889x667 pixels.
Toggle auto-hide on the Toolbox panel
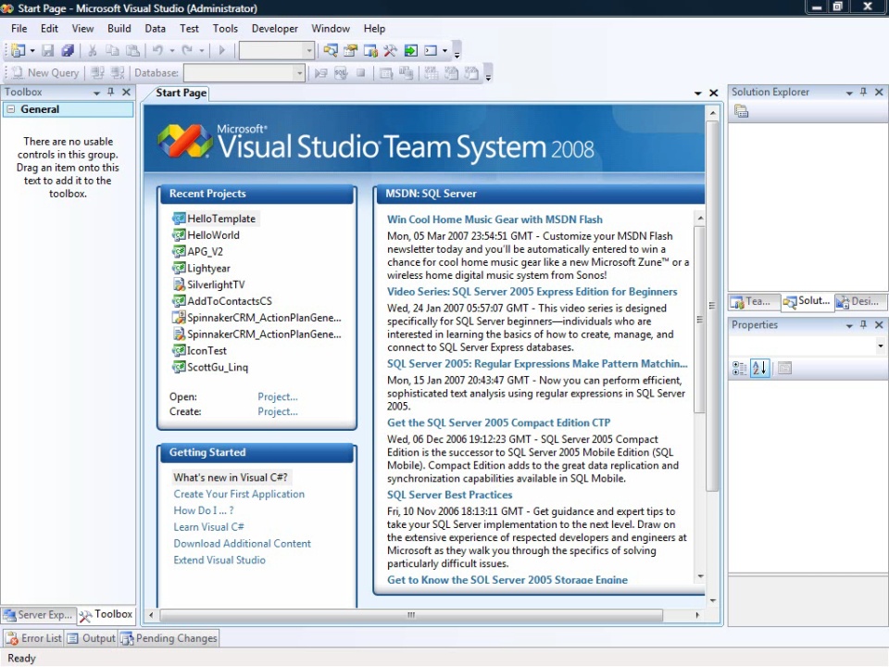pyautogui.click(x=111, y=92)
